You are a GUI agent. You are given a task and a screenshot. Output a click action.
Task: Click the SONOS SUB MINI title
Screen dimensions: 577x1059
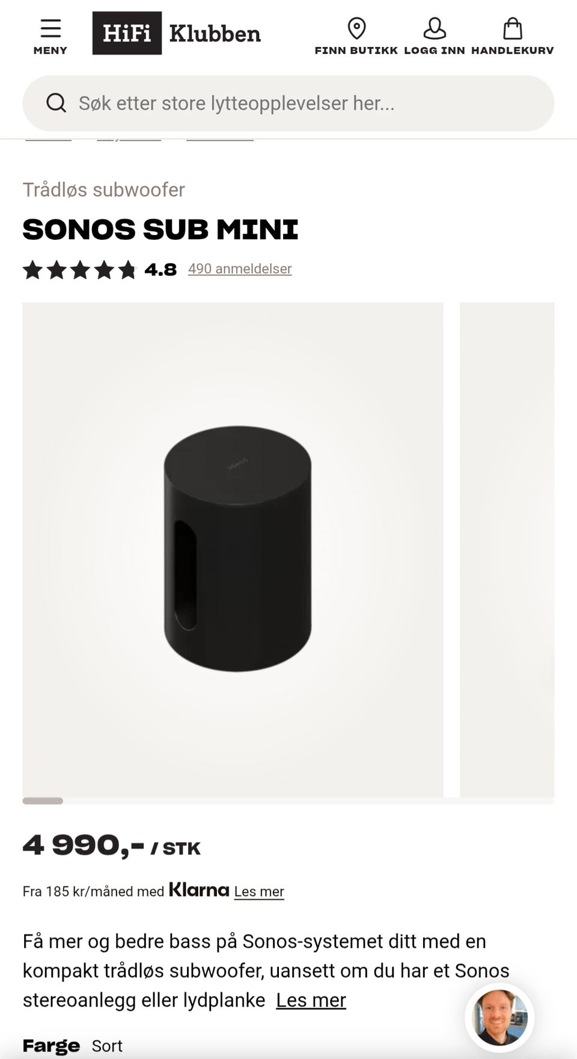coord(160,230)
